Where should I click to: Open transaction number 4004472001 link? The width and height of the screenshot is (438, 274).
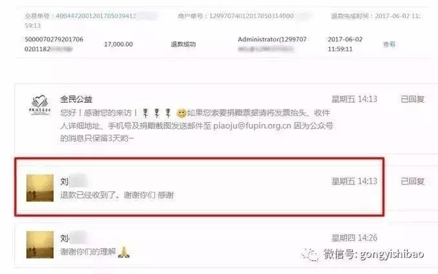pyautogui.click(x=95, y=16)
